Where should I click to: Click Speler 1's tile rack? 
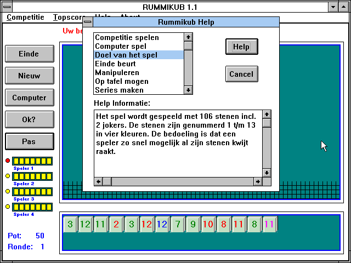32,161
